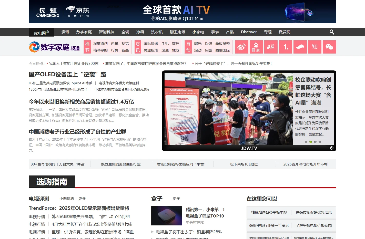Open 微发现 navigation item
365x239 pixels.
pos(285,32)
